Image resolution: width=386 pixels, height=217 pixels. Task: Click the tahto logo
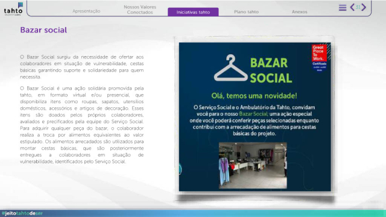(x=13, y=9)
